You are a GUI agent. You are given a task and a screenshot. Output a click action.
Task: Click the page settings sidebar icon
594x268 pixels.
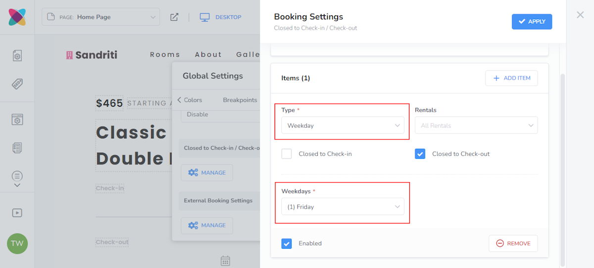click(17, 55)
